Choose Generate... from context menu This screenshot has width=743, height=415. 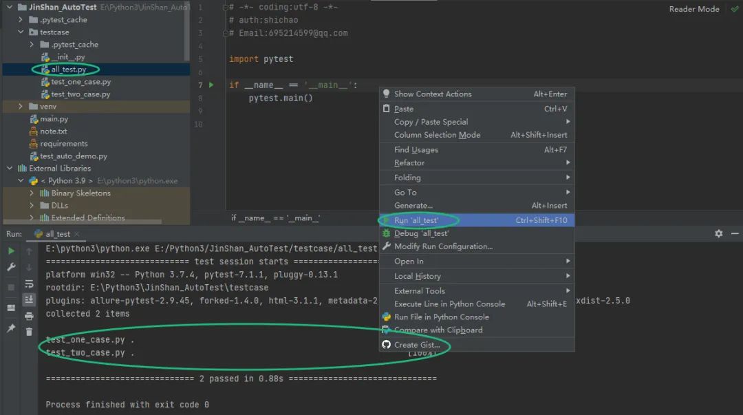(x=477, y=205)
